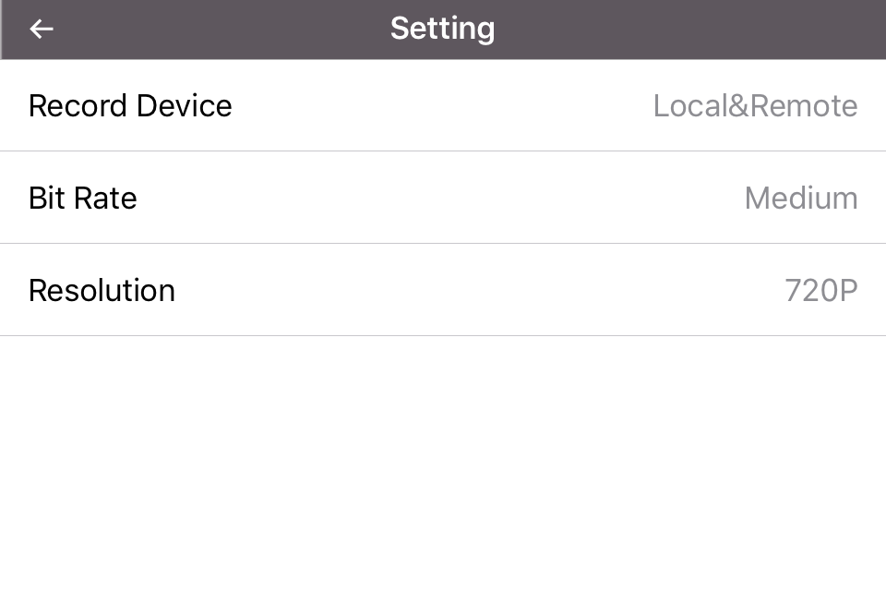Screen dimensions: 886x591
Task: Open the Resolution setting row
Action: [x=443, y=290]
